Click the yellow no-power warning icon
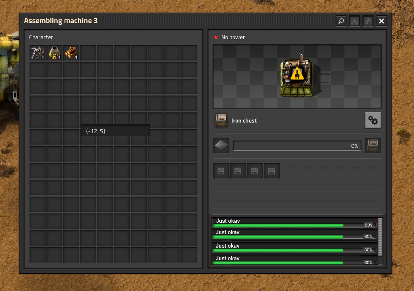Viewport: 414px width, 291px height. point(297,74)
